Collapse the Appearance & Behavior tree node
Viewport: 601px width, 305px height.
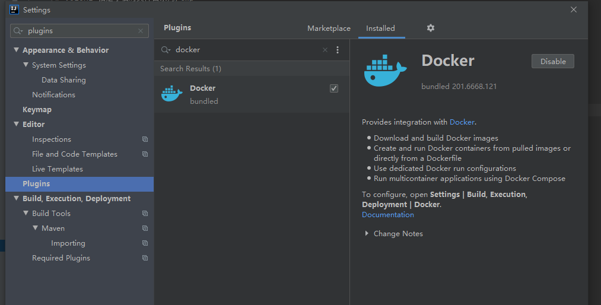tap(17, 50)
